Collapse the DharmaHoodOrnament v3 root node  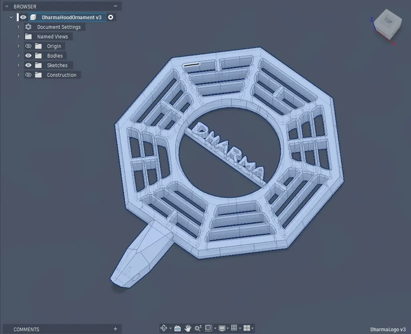pos(11,17)
